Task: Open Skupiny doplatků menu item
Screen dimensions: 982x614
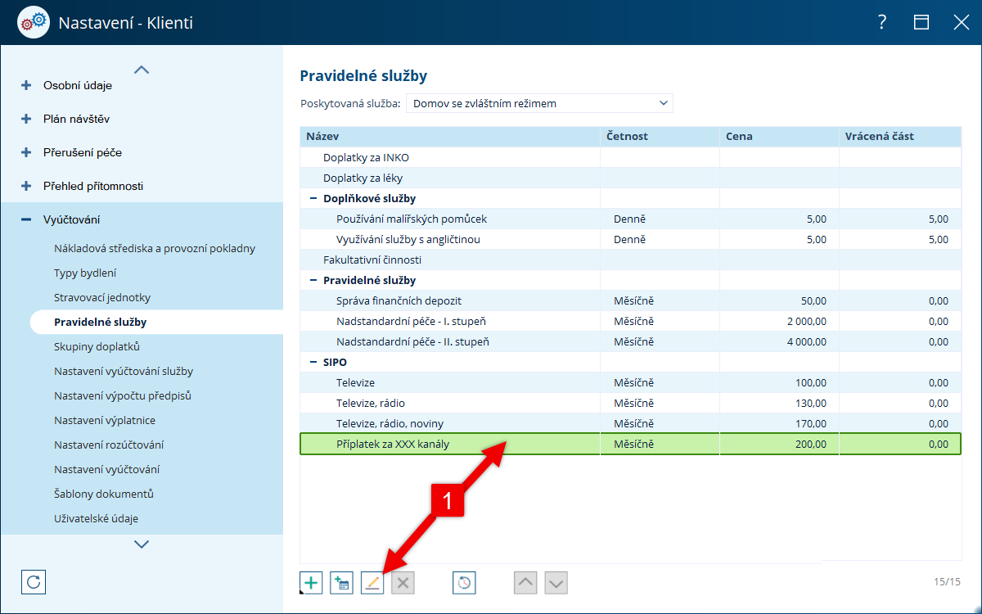Action: point(97,346)
